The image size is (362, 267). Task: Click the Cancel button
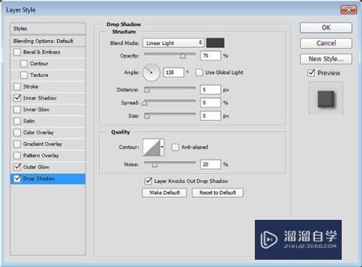point(326,43)
